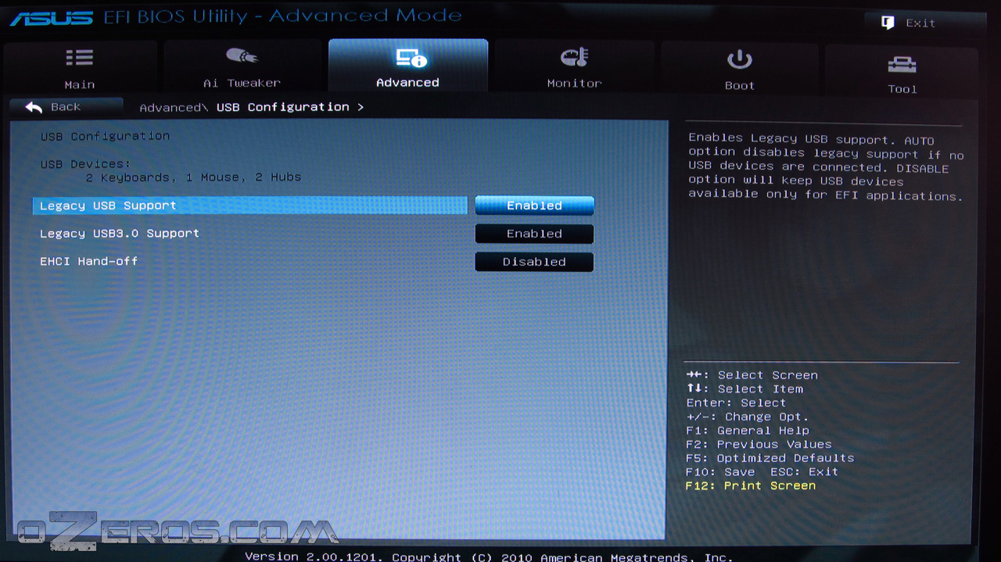The height and width of the screenshot is (562, 1001).
Task: Go Back to the Advanced menu
Action: (66, 107)
